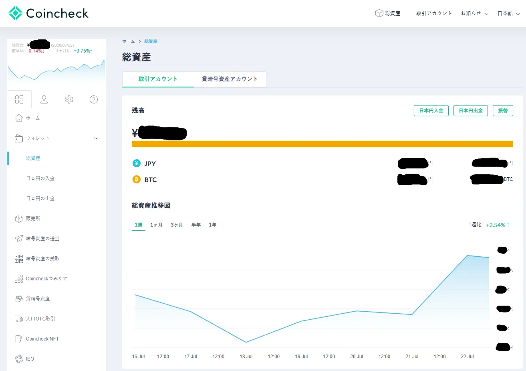Open the user profile icon tab
This screenshot has width=526, height=371.
[44, 99]
